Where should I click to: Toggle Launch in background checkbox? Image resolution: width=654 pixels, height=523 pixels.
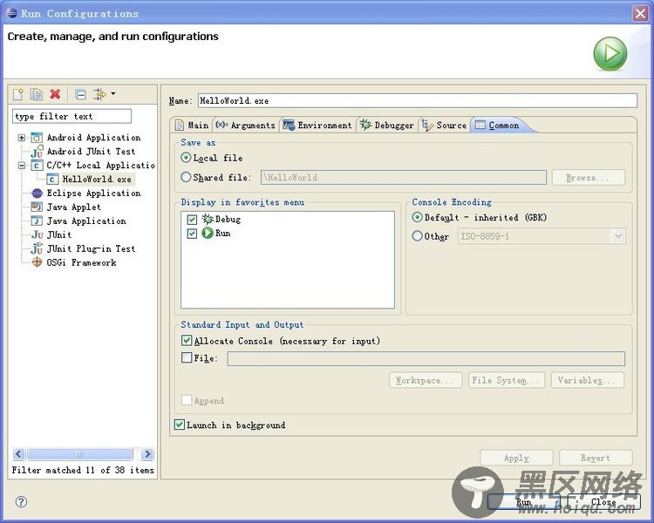pyautogui.click(x=180, y=425)
